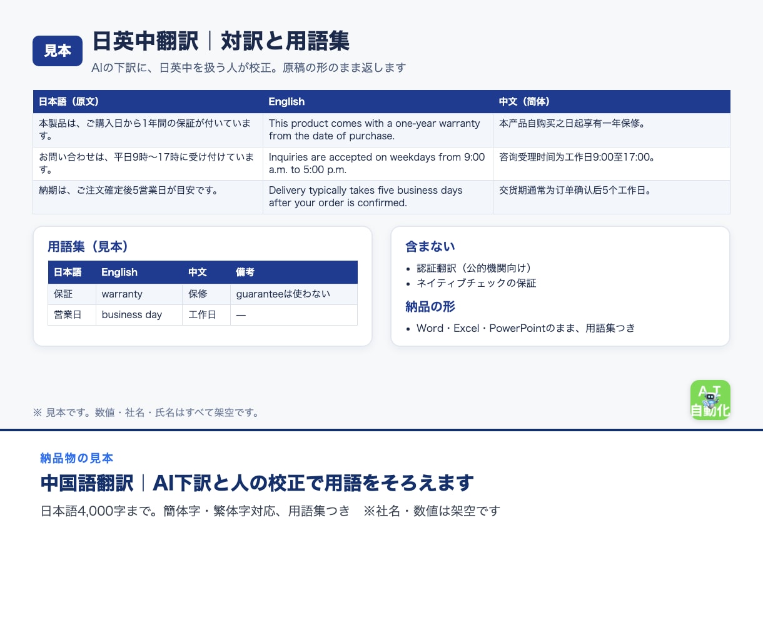Click the English column header in translation table
The width and height of the screenshot is (763, 635).
pos(378,101)
